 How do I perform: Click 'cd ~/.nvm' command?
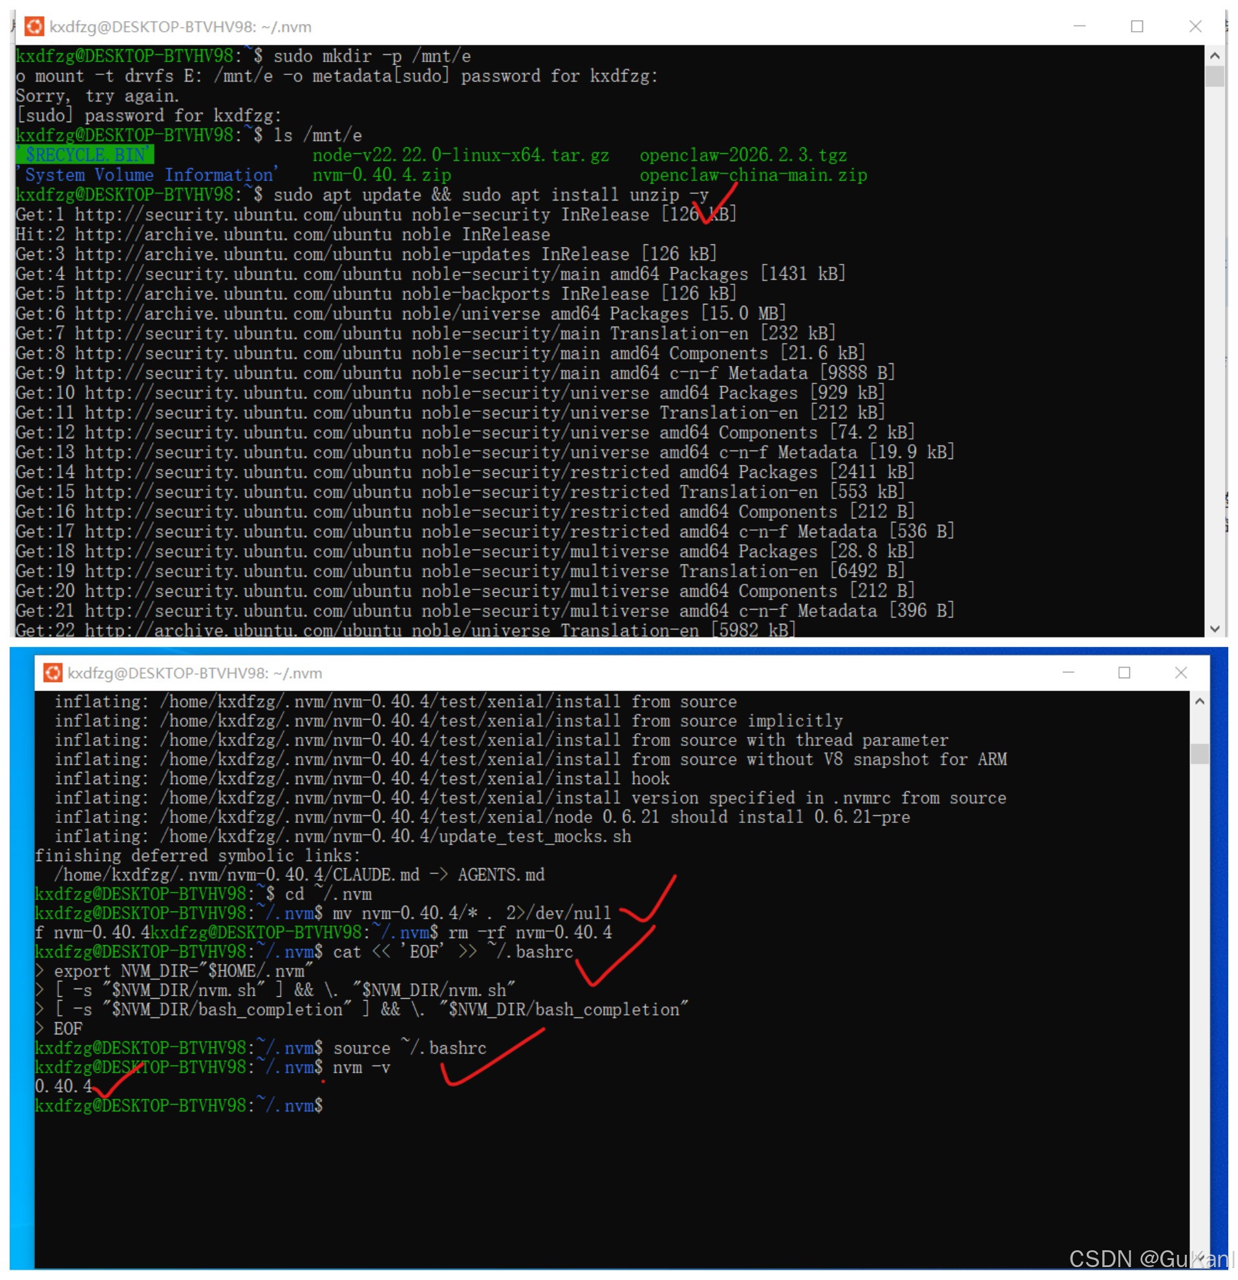click(x=328, y=894)
